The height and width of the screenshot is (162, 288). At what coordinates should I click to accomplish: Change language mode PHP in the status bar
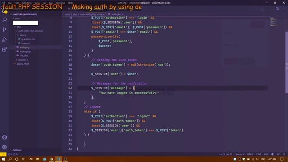(x=266, y=154)
